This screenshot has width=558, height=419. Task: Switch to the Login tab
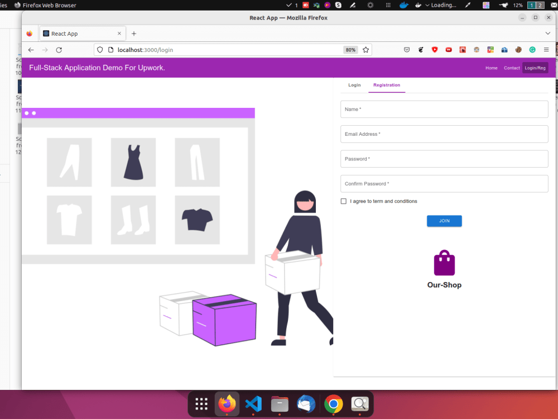(x=354, y=85)
